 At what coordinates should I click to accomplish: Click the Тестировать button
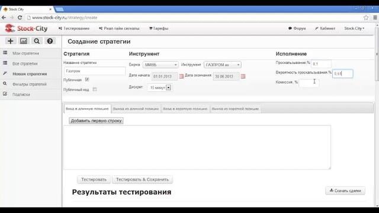click(x=94, y=179)
